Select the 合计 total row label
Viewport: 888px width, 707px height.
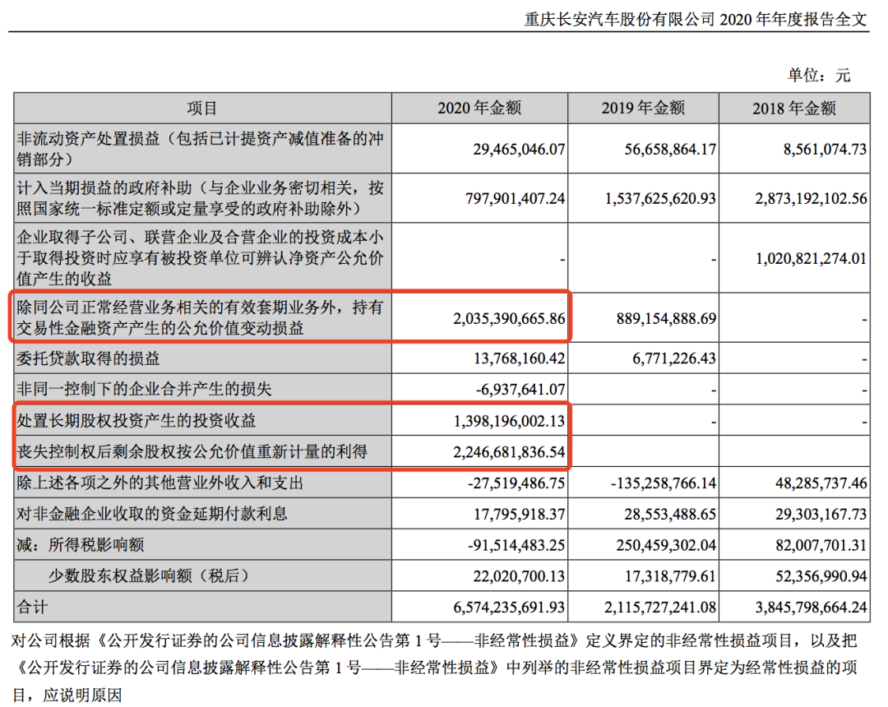[32, 607]
